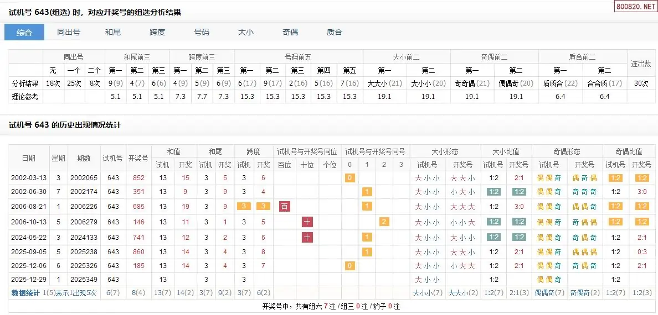Click the orange 1 badge in the 2002-06-30 row
Screen dimensions: 658x315
366,192
